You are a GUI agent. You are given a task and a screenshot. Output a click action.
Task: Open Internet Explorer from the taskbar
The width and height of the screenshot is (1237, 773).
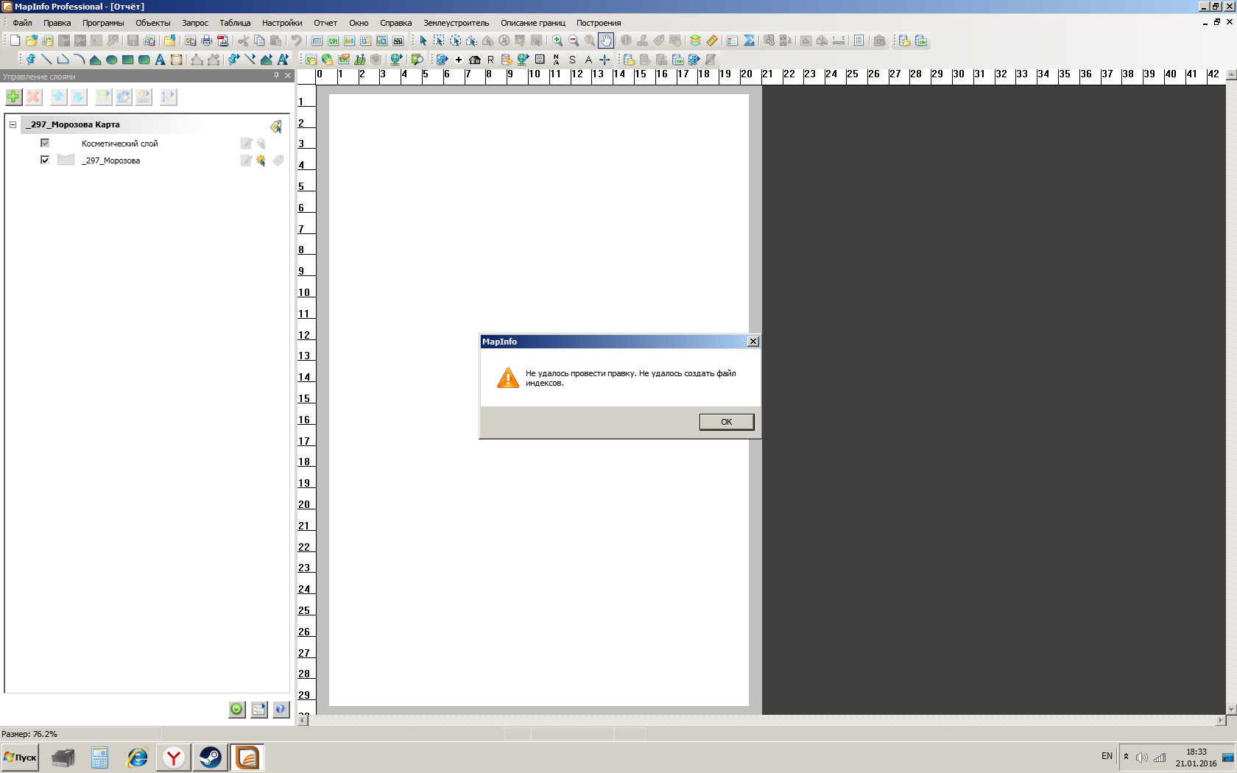pyautogui.click(x=137, y=757)
